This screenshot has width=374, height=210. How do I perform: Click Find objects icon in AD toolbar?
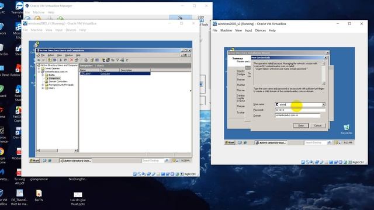coord(122,60)
